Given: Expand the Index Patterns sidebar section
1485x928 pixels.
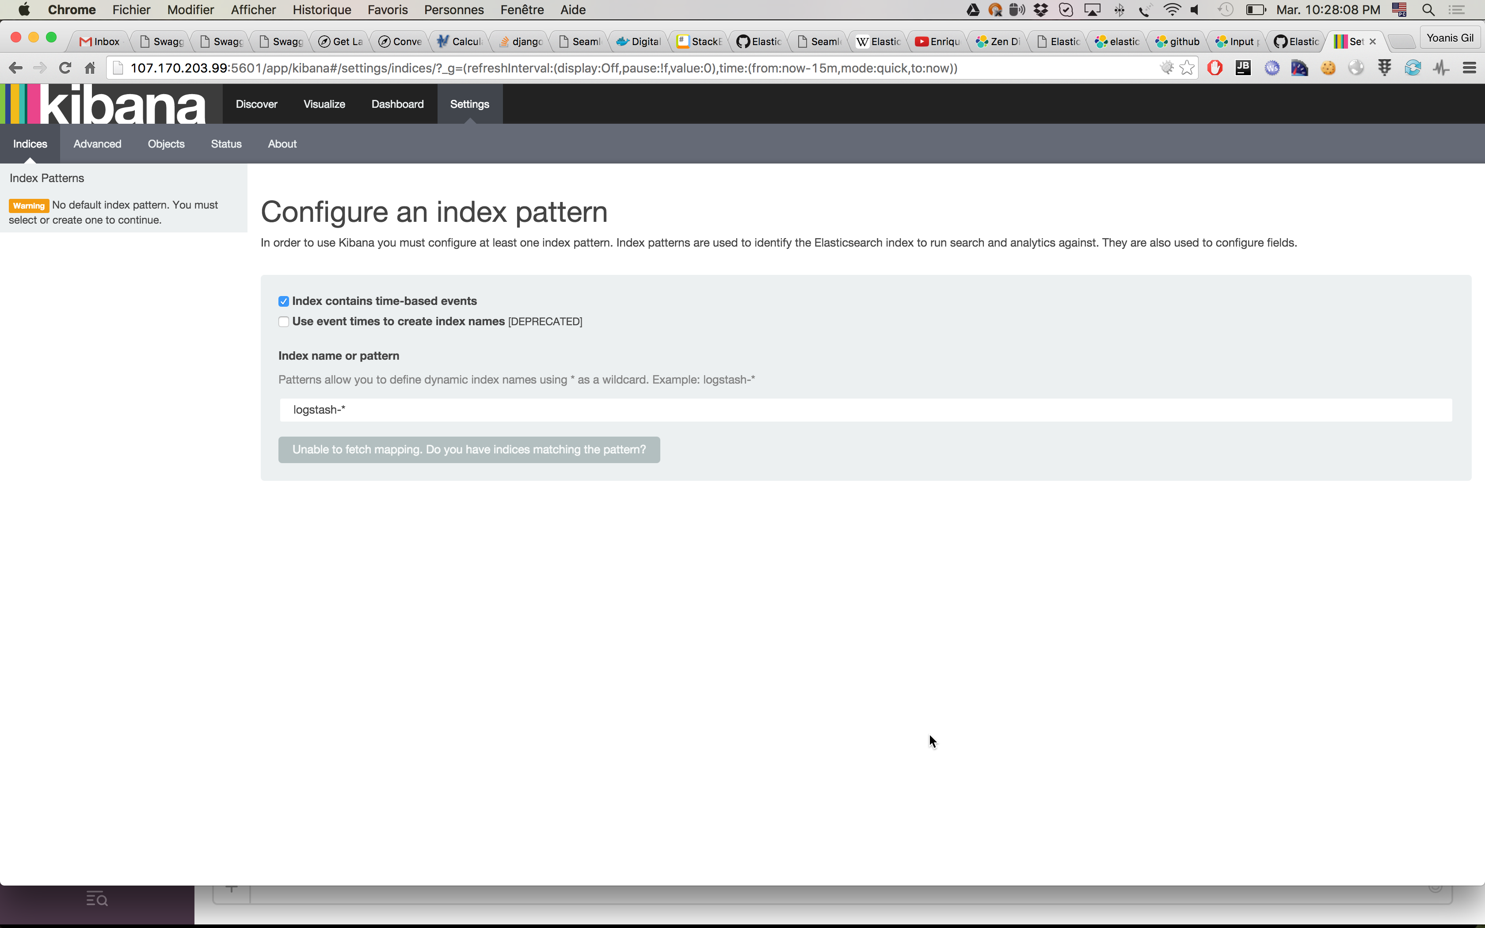Looking at the screenshot, I should (x=46, y=178).
